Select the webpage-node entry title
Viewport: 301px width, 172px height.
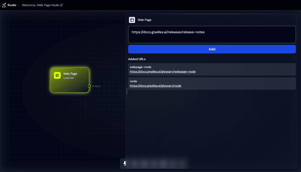[140, 67]
